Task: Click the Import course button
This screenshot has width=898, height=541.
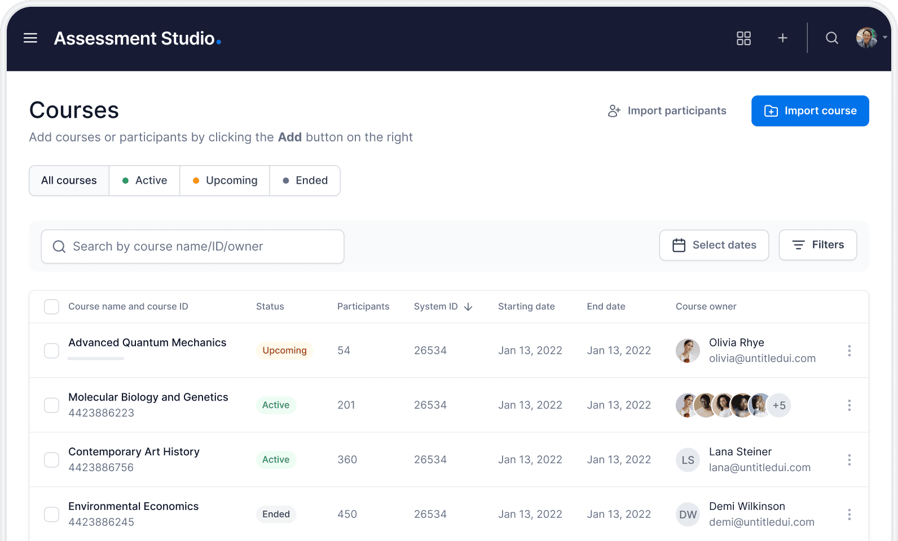Action: [810, 111]
